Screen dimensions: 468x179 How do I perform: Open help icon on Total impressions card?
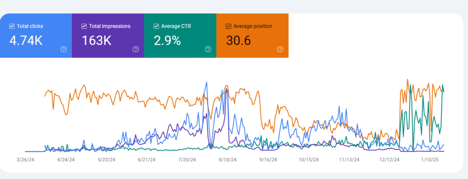[x=136, y=49]
